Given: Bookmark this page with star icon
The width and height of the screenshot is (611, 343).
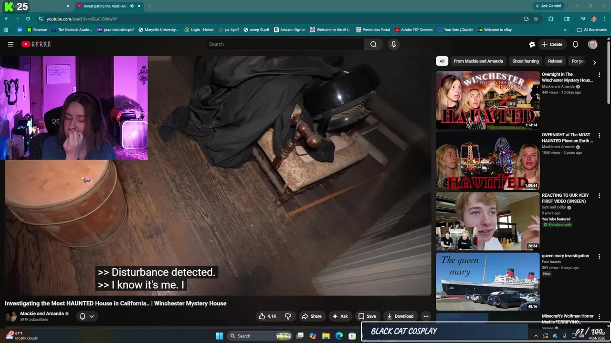Looking at the screenshot, I should [x=536, y=19].
